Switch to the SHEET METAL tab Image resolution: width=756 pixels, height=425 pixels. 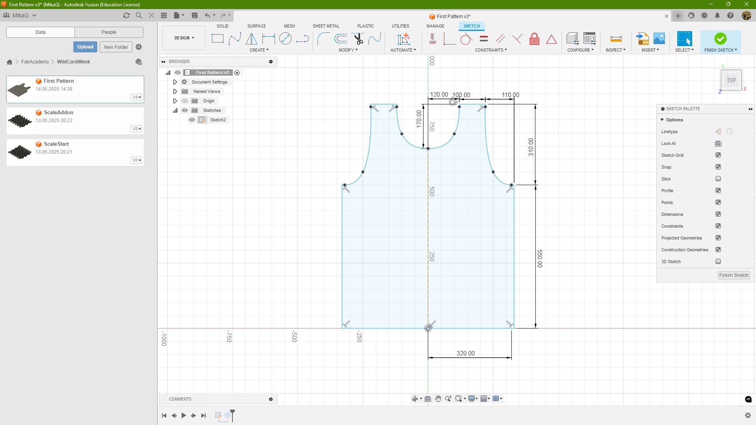pyautogui.click(x=326, y=26)
